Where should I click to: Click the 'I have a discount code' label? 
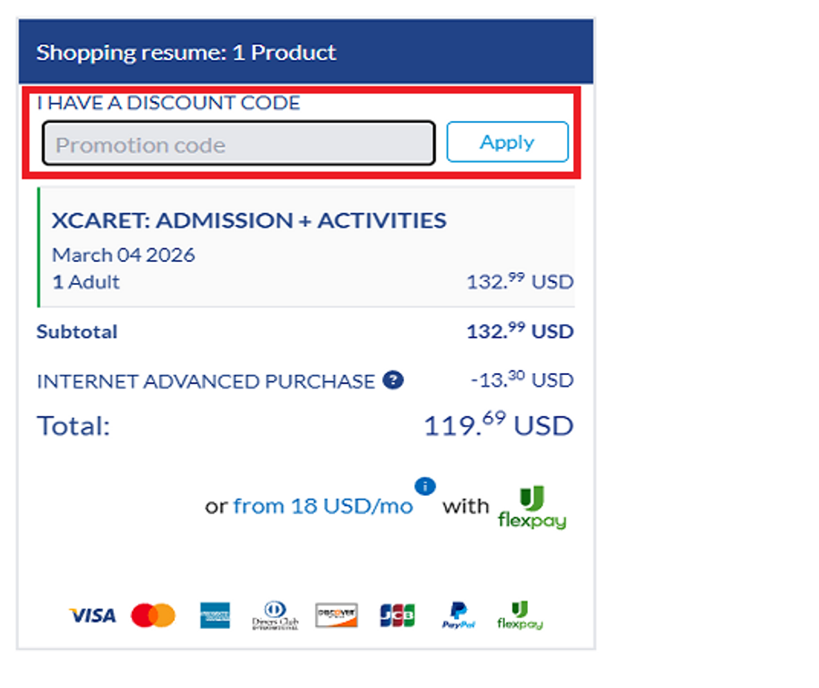click(x=168, y=103)
